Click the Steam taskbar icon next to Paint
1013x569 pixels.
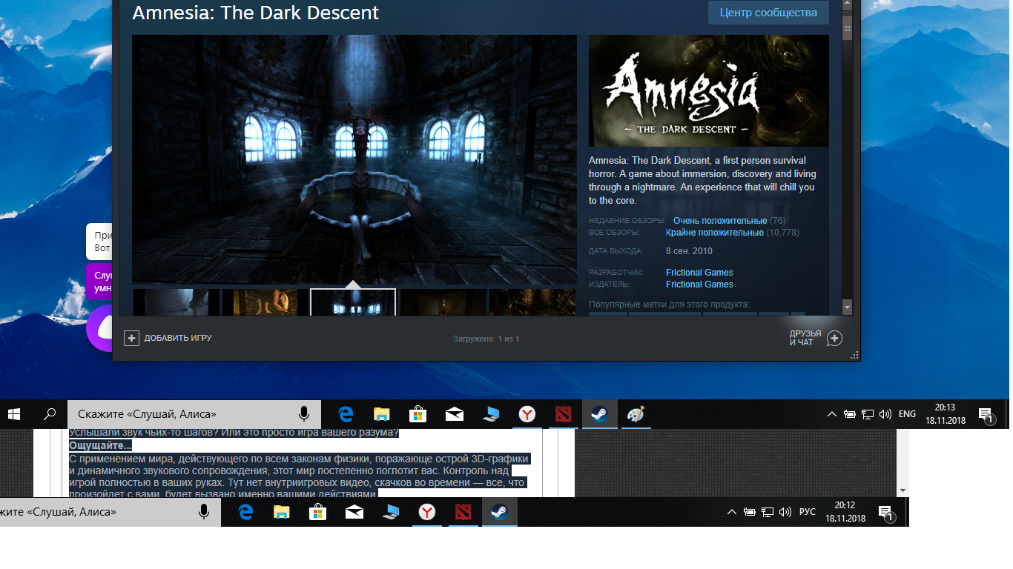[599, 415]
